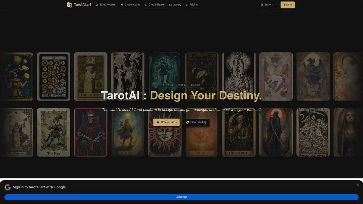Expand the English language dropdown
Viewport: 363px width, 204px height.
(x=268, y=5)
